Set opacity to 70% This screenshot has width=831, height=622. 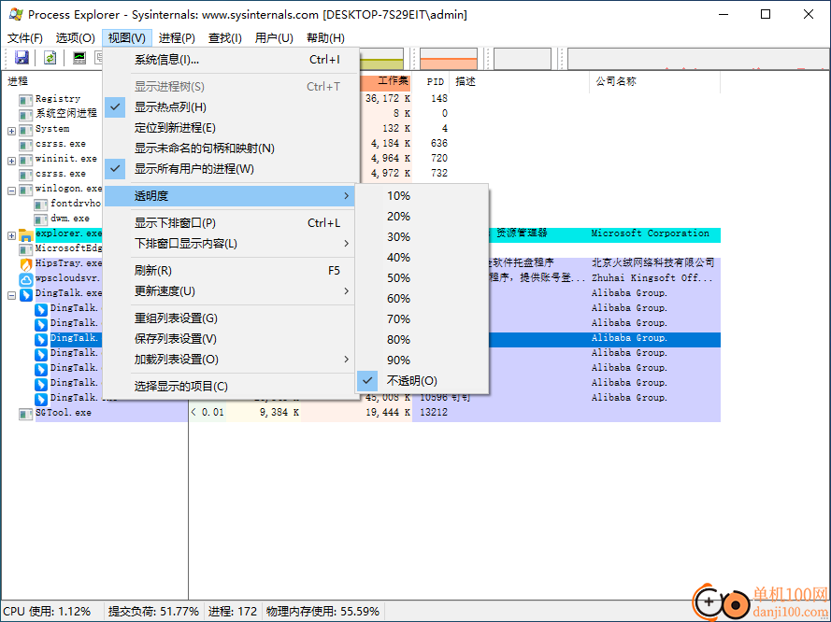422,319
